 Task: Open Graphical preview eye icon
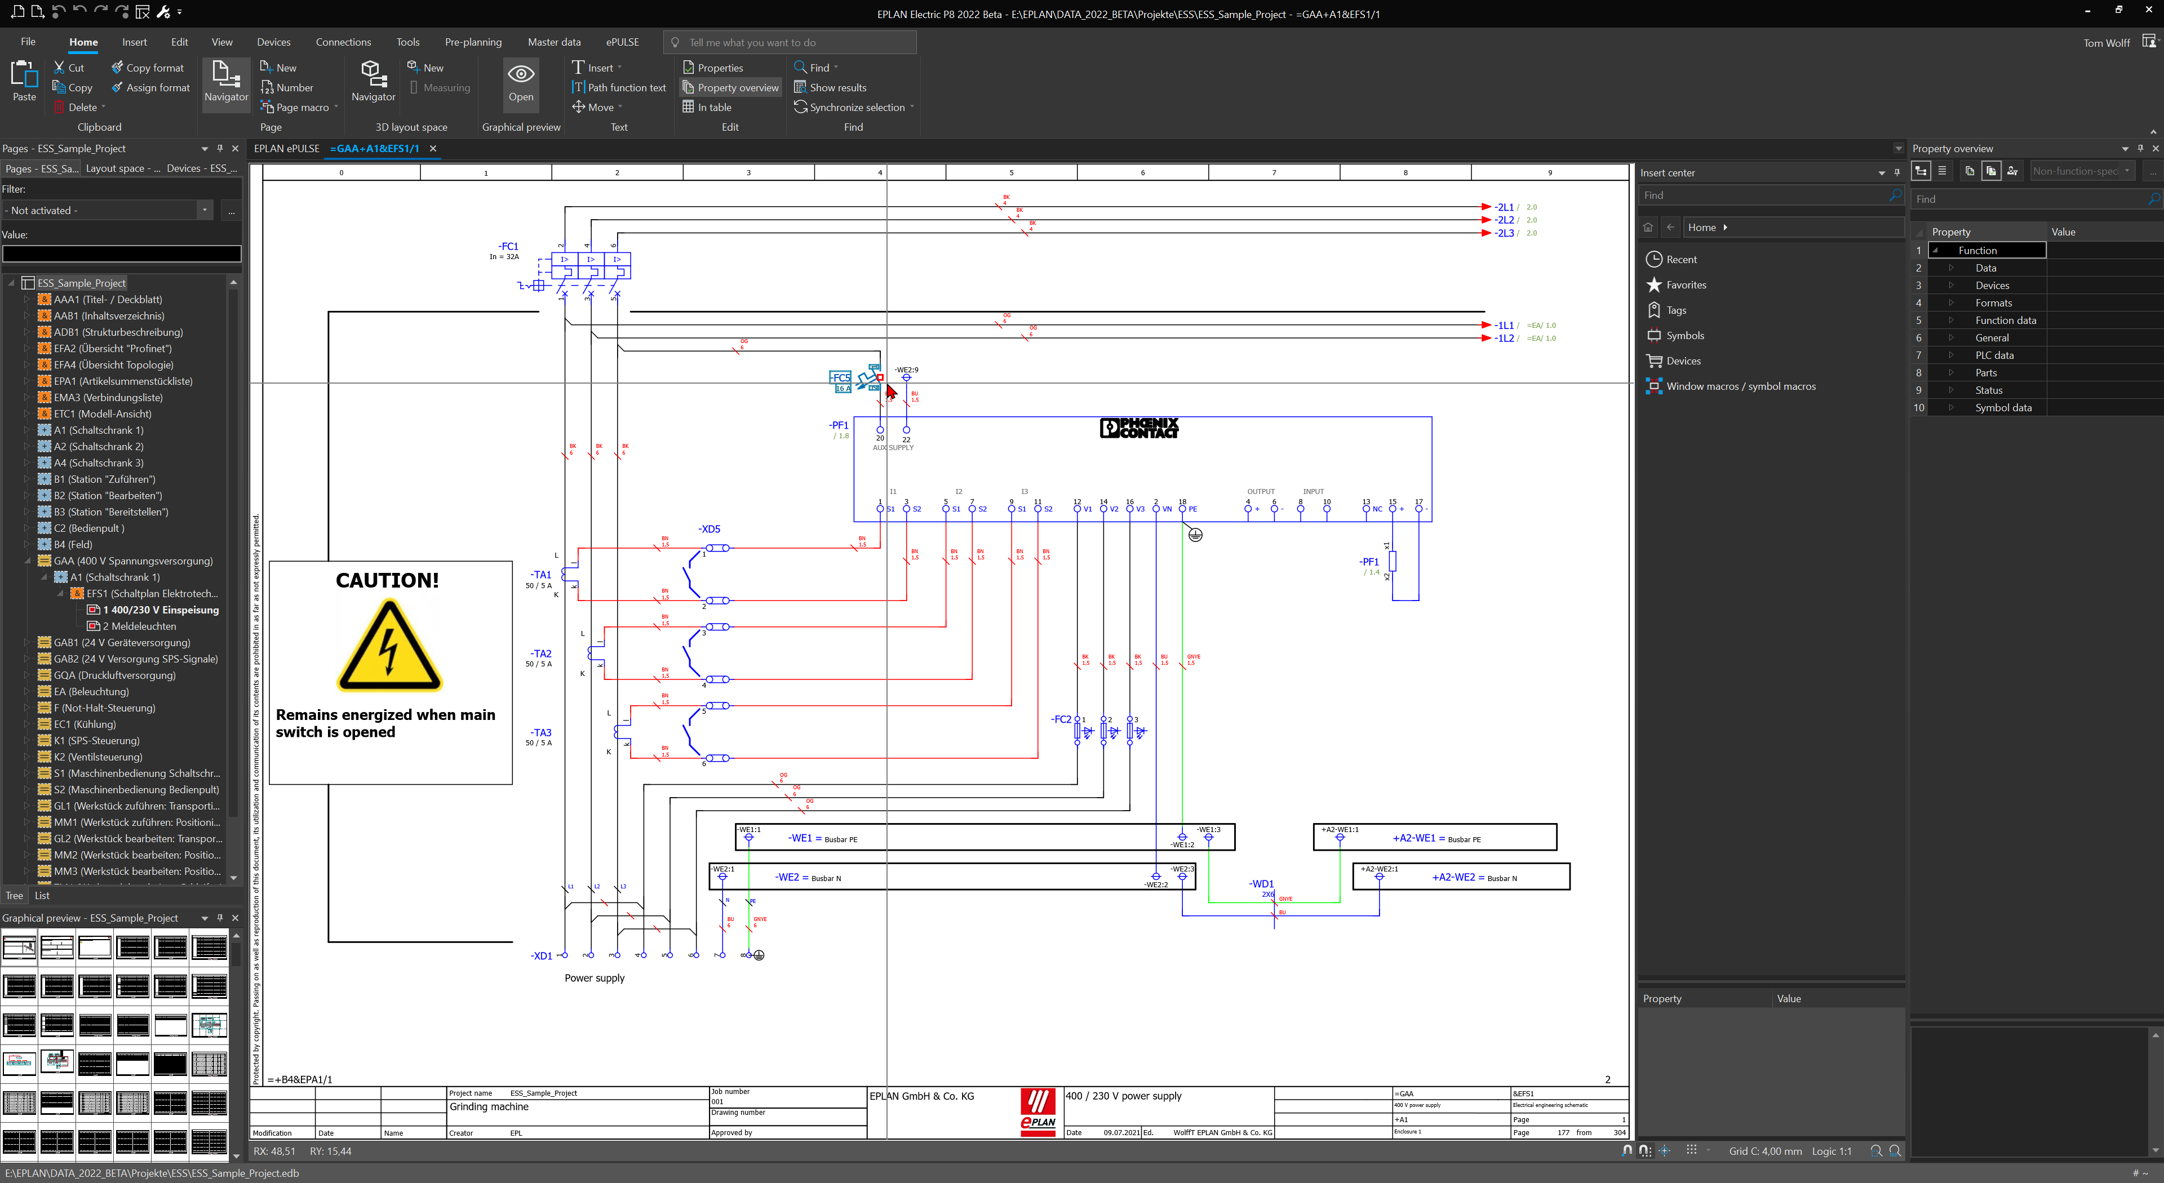[x=520, y=82]
